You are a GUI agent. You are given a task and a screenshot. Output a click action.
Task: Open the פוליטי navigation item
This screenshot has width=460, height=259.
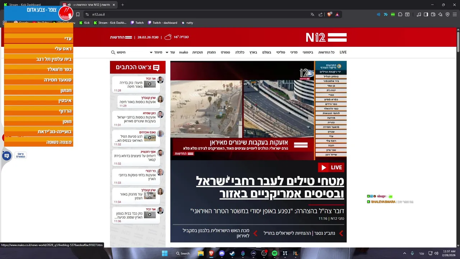(281, 52)
